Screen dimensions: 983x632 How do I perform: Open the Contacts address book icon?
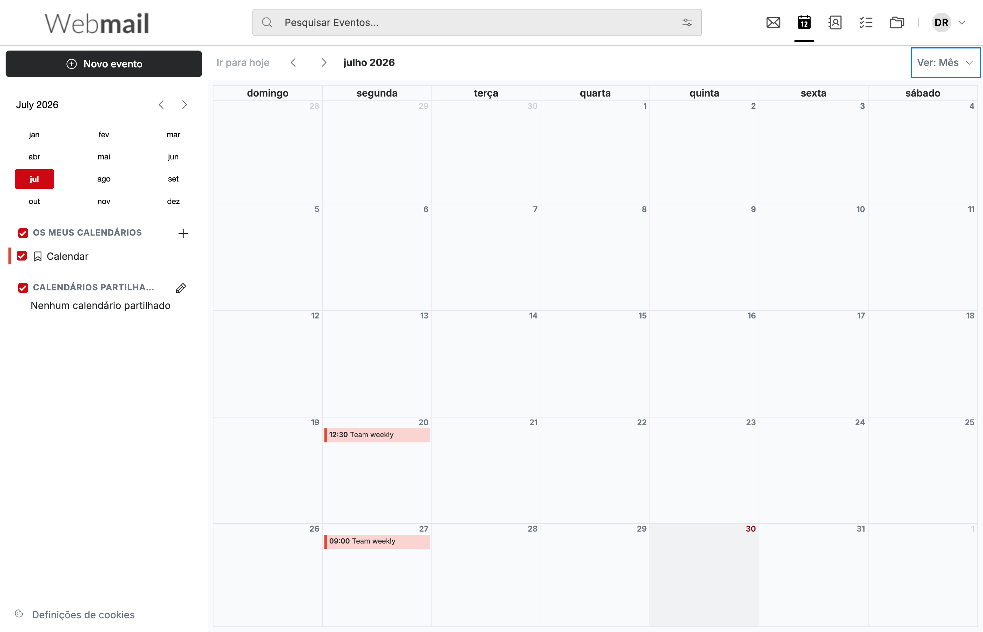click(x=835, y=22)
